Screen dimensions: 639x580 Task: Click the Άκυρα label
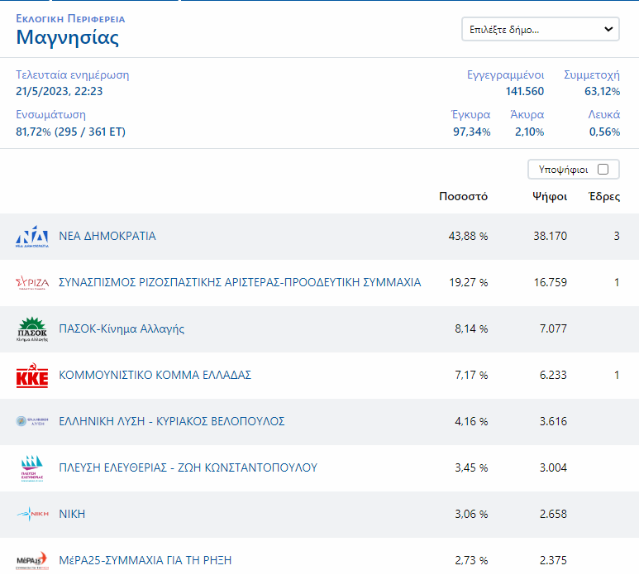pyautogui.click(x=527, y=115)
